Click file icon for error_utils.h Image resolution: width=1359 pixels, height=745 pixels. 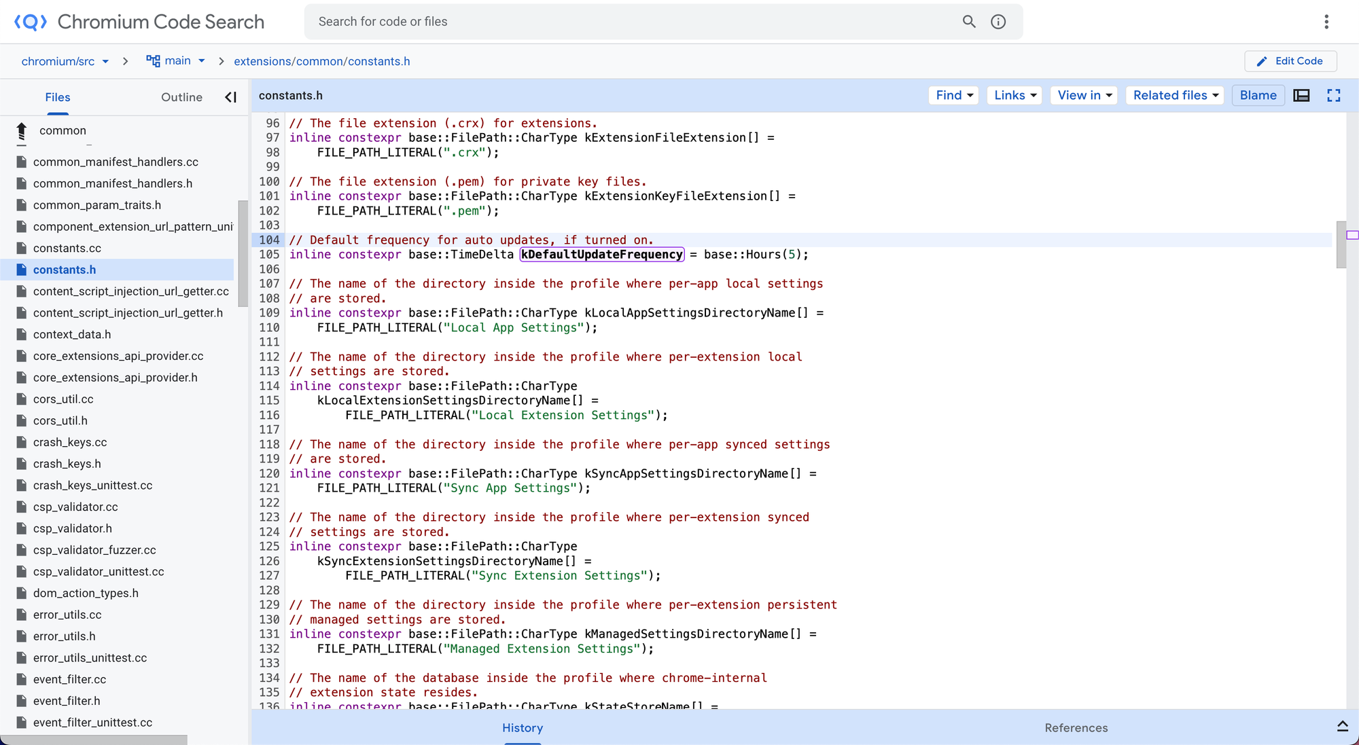point(22,636)
